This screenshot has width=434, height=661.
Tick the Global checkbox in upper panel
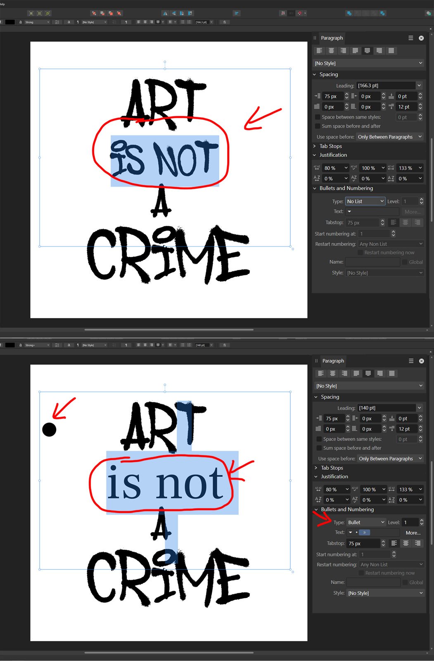point(405,262)
